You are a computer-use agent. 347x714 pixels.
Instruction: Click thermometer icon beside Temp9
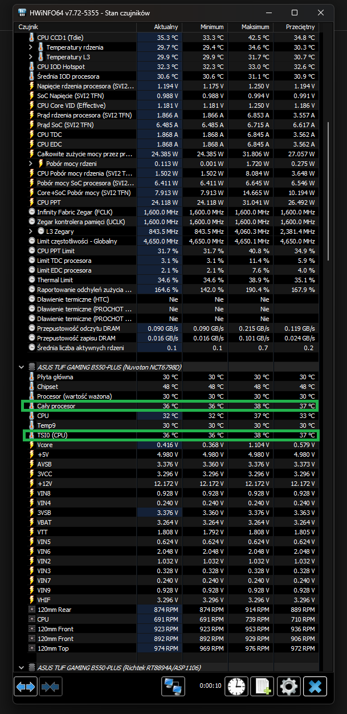pyautogui.click(x=32, y=425)
